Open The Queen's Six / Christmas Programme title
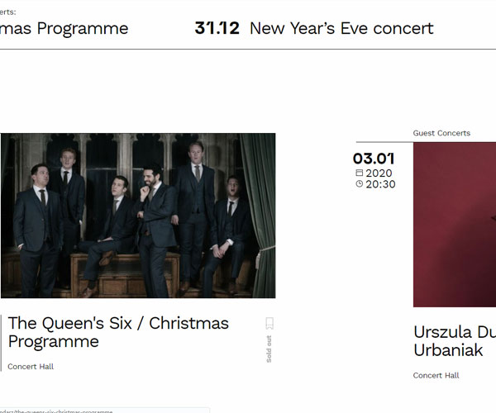This screenshot has width=496, height=413. click(x=118, y=332)
